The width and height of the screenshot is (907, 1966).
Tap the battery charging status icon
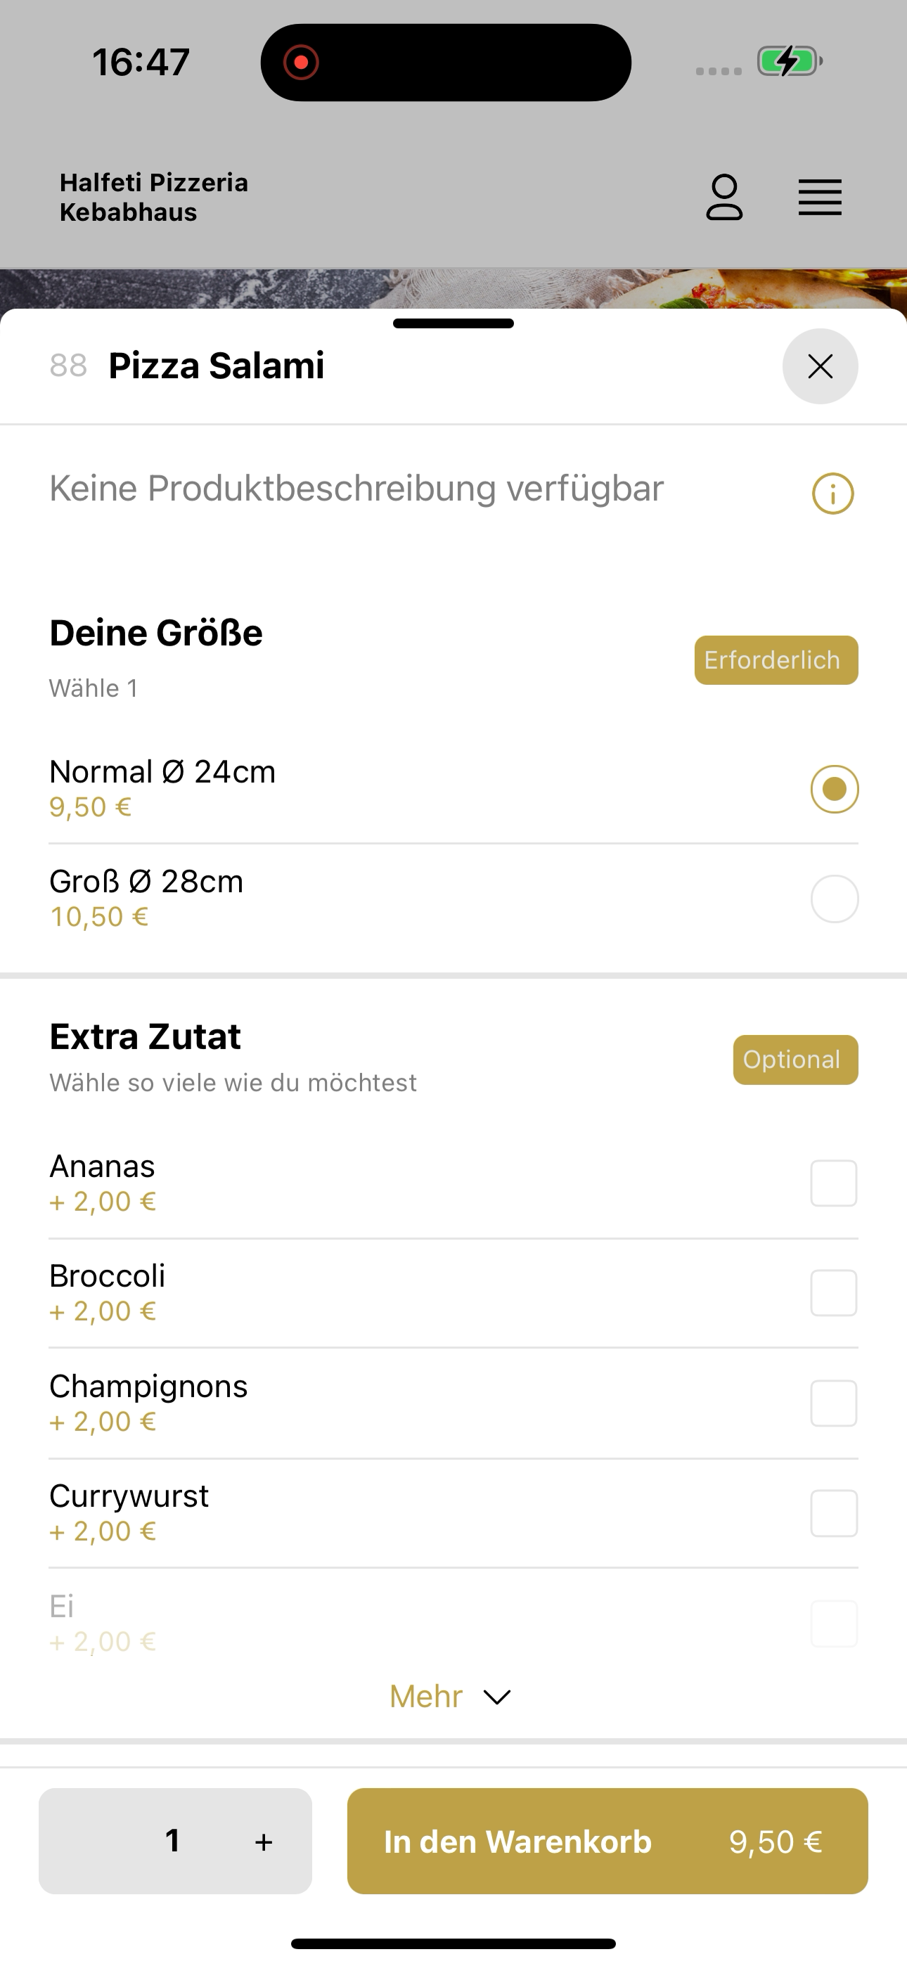(790, 61)
